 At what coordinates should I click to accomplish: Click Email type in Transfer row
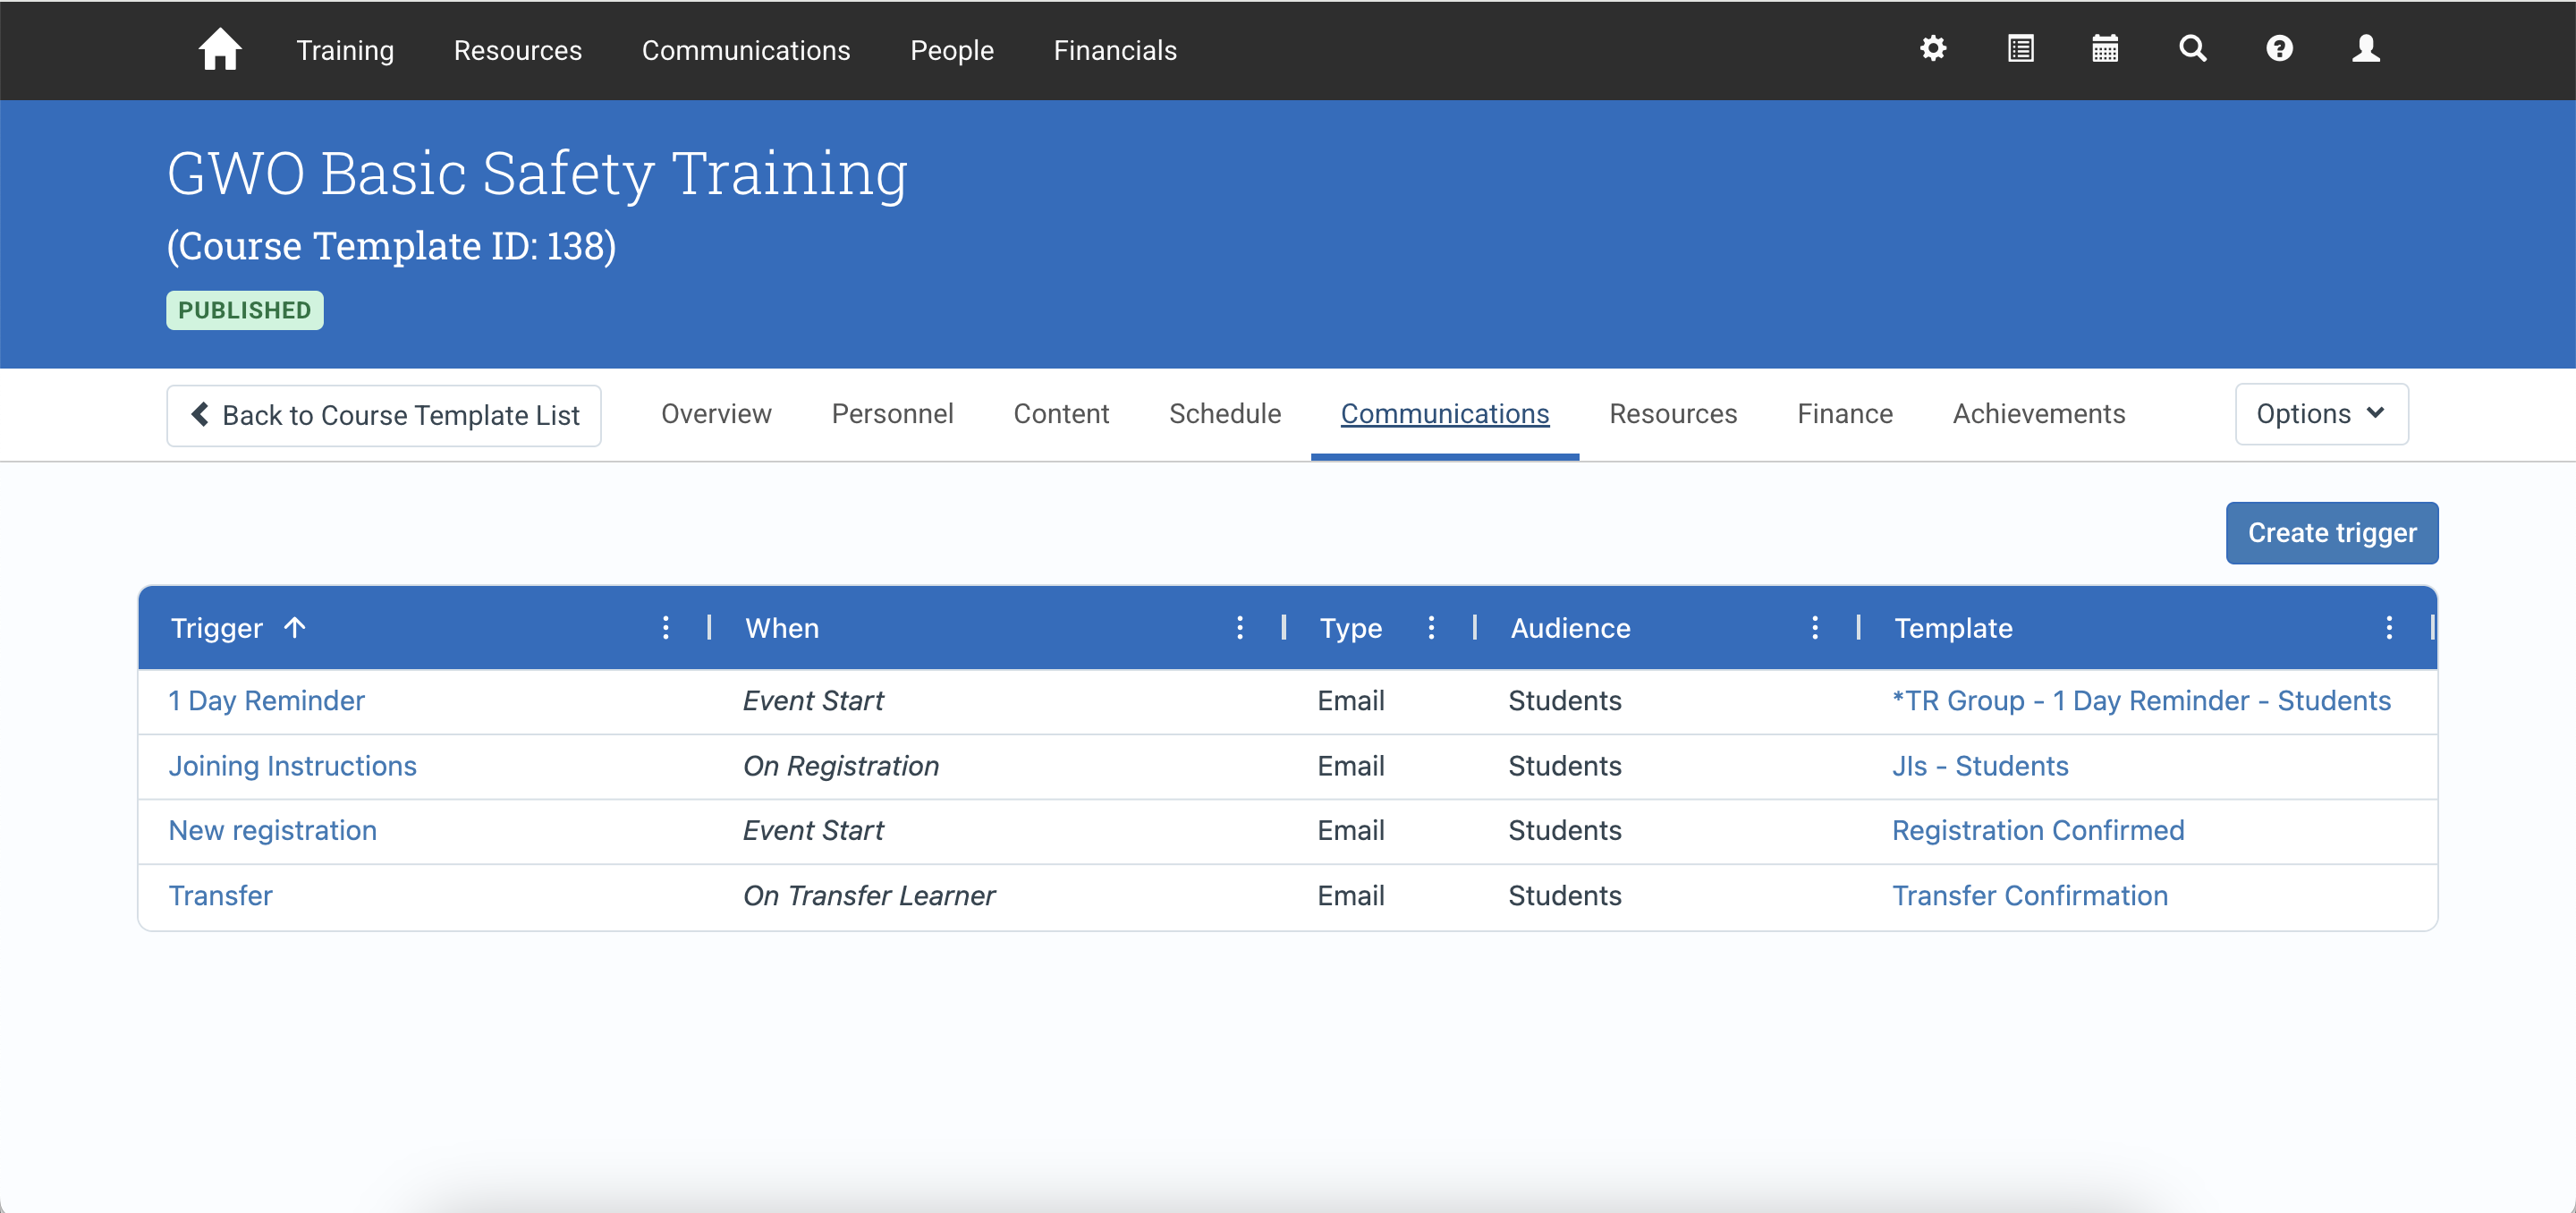(1350, 896)
